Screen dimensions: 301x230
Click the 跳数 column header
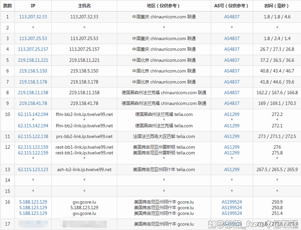click(8, 6)
